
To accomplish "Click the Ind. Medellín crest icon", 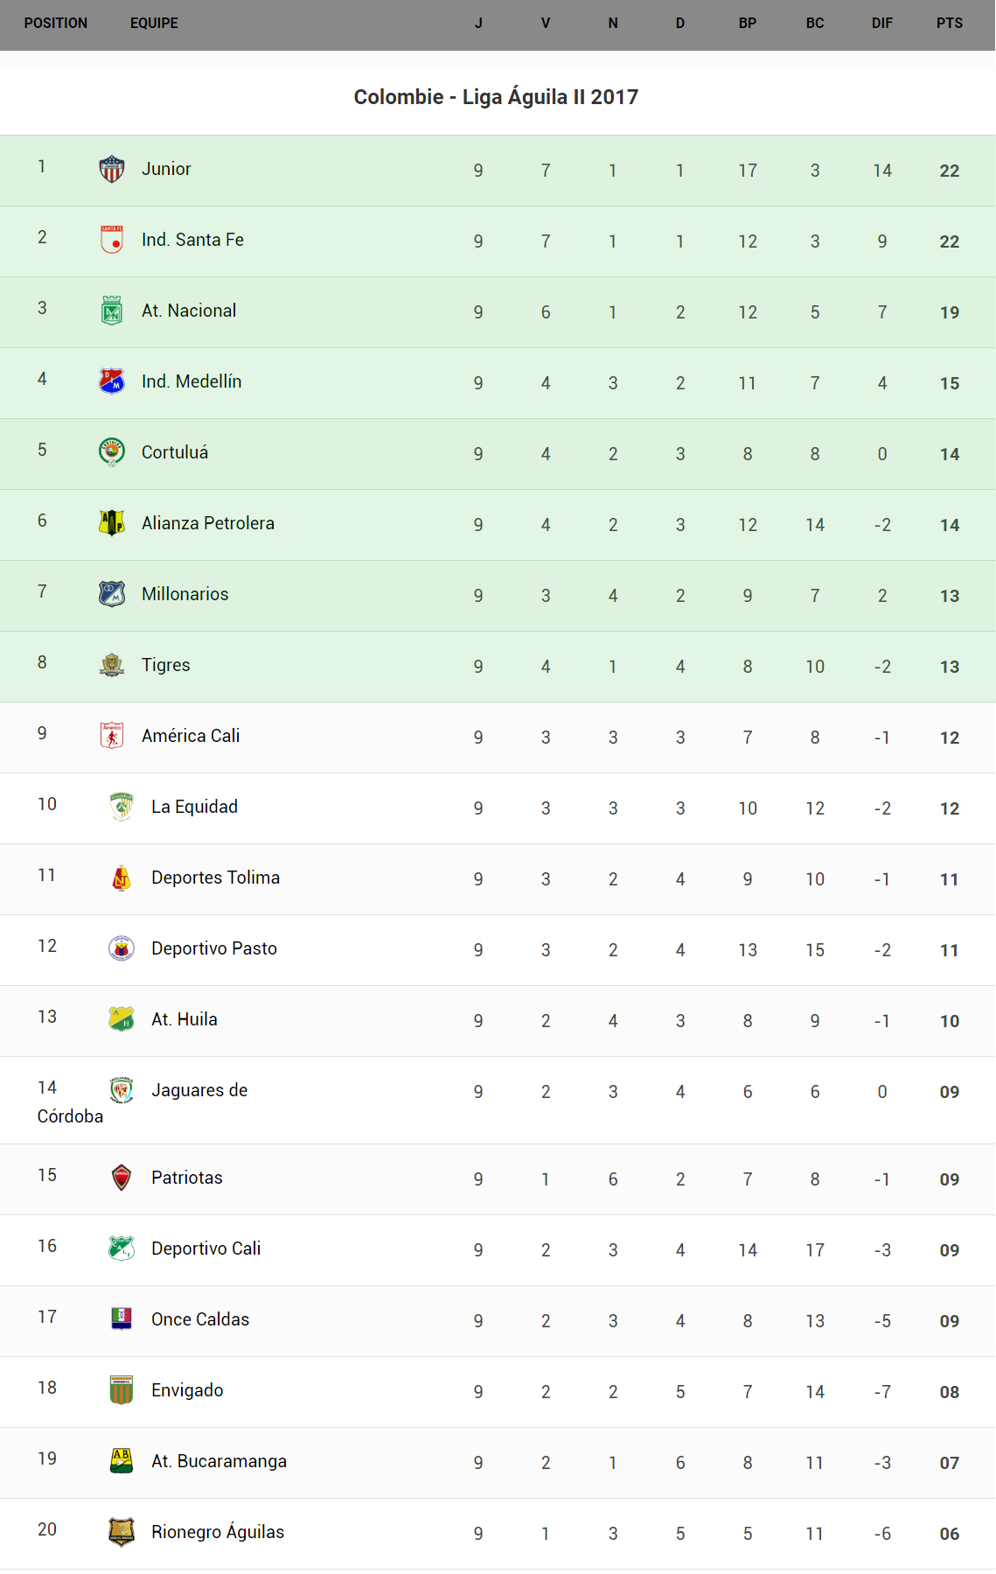I will click(x=112, y=381).
